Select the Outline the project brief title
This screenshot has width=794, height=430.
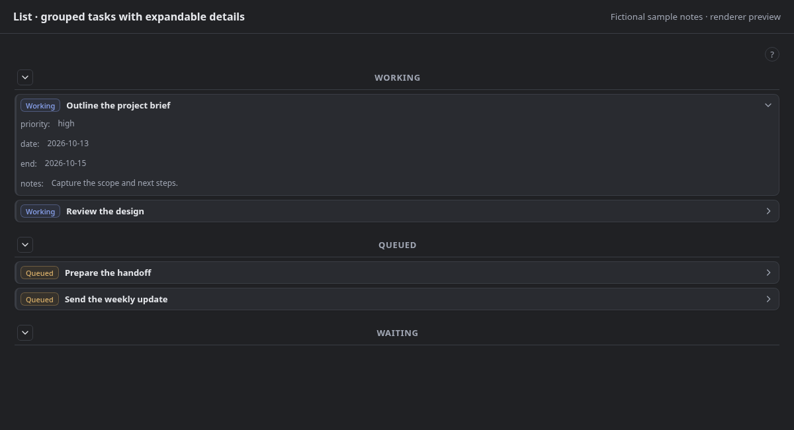(118, 105)
